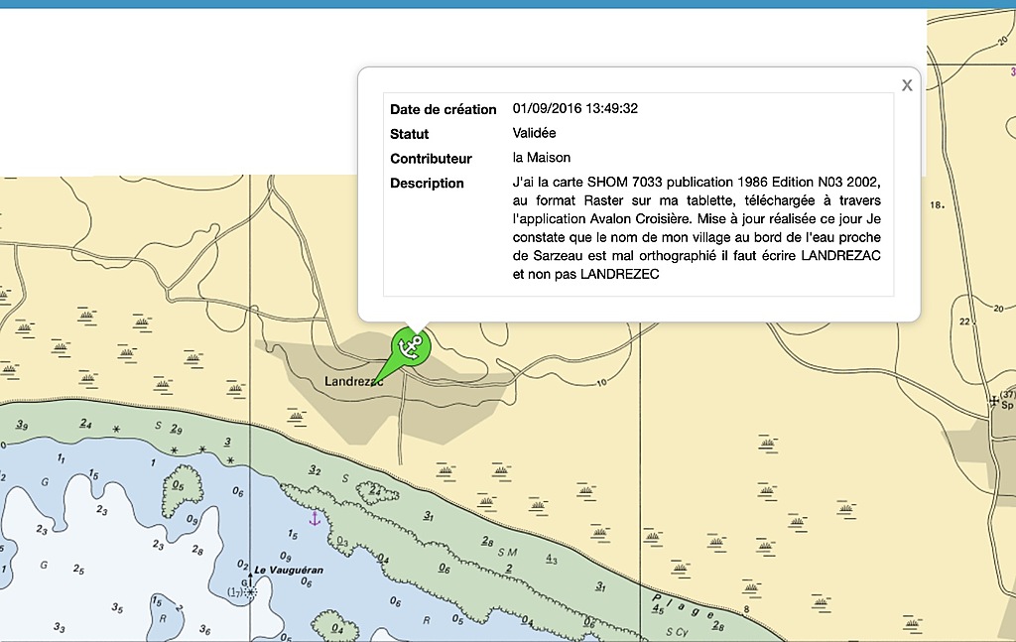This screenshot has width=1016, height=642.
Task: Click the Landrezec village label on the map
Action: 354,382
